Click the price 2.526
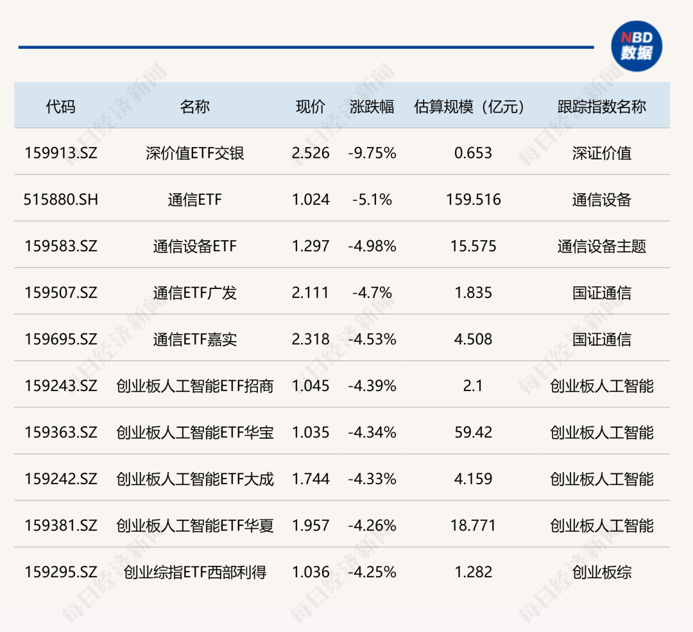This screenshot has height=632, width=693. tap(311, 153)
